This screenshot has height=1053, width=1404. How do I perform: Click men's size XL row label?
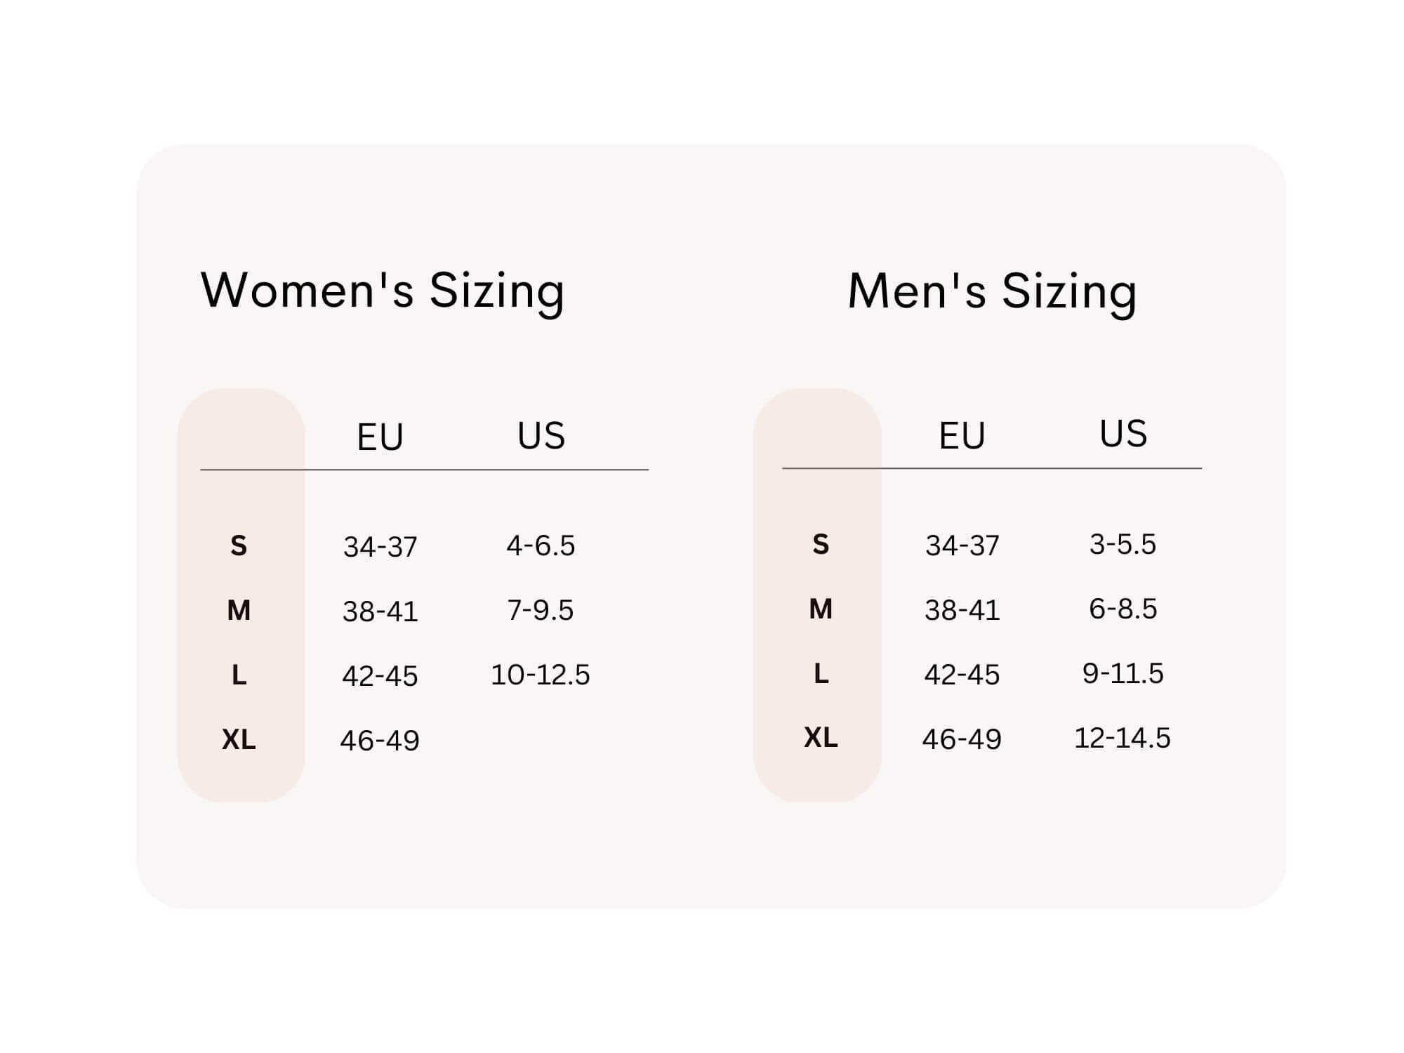pyautogui.click(x=821, y=738)
